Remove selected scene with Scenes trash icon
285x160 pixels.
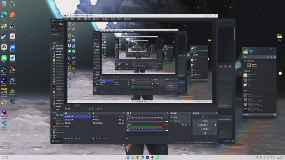tap(68, 138)
